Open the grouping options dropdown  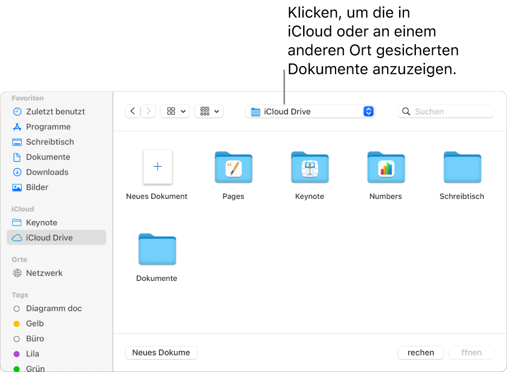pos(209,111)
